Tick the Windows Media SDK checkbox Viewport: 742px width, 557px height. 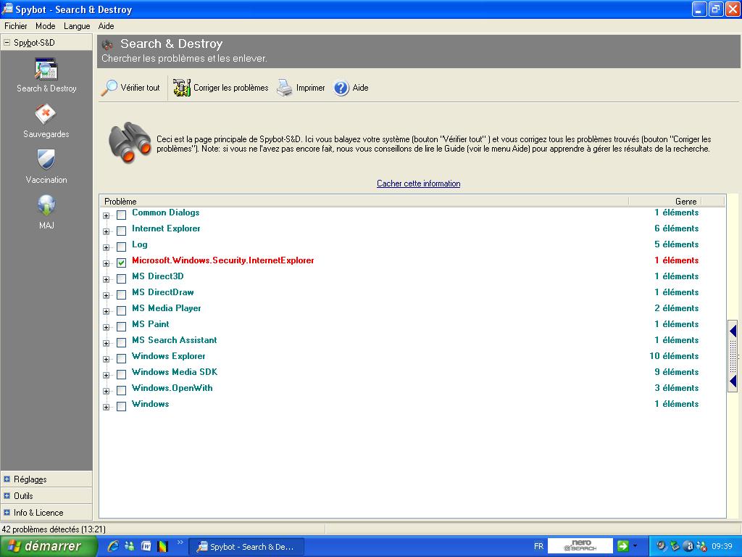pyautogui.click(x=121, y=374)
